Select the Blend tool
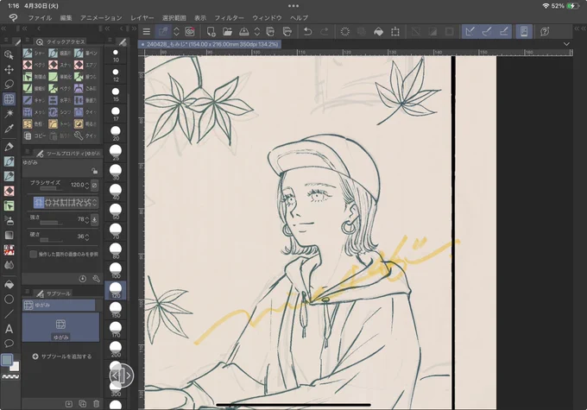 9,265
